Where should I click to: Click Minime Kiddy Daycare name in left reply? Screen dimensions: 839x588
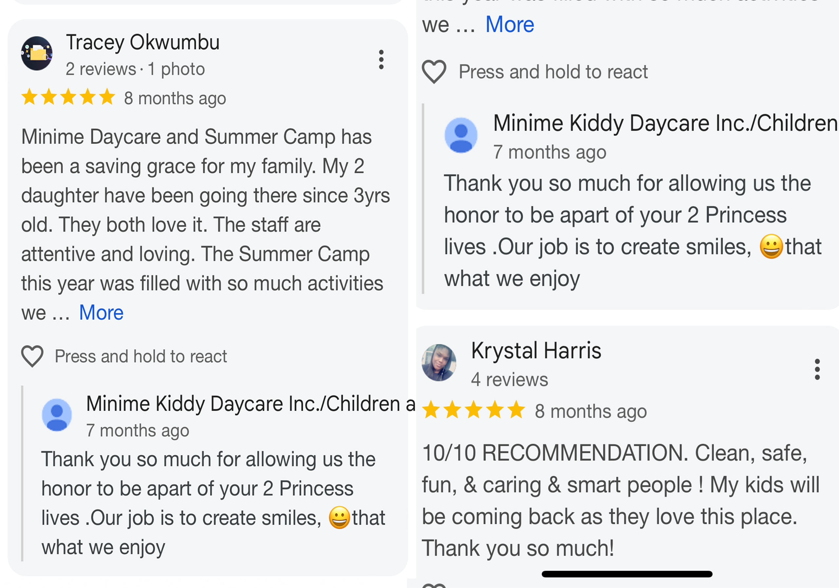coord(251,404)
